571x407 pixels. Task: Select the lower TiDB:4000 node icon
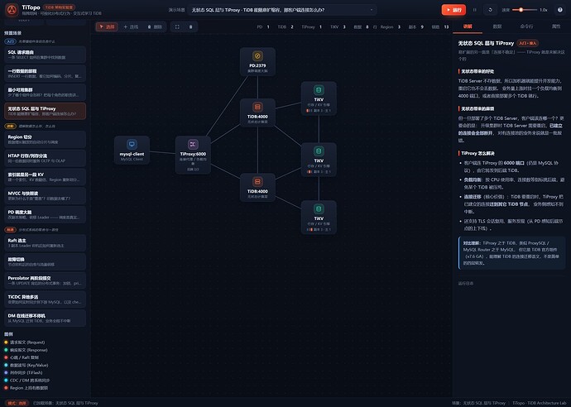tap(257, 182)
